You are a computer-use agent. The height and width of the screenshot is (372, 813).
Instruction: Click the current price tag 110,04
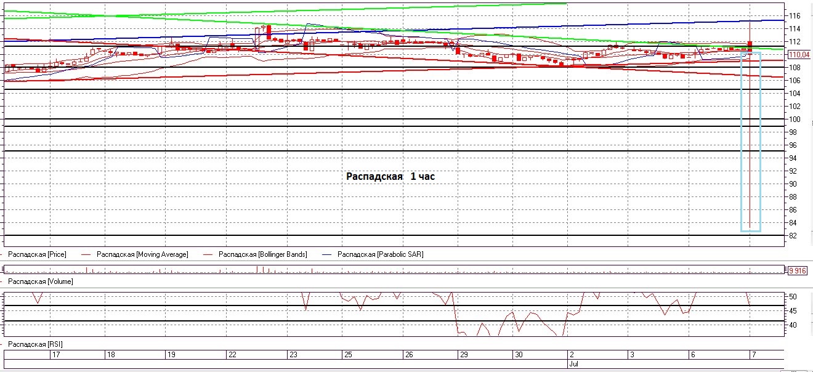(799, 55)
